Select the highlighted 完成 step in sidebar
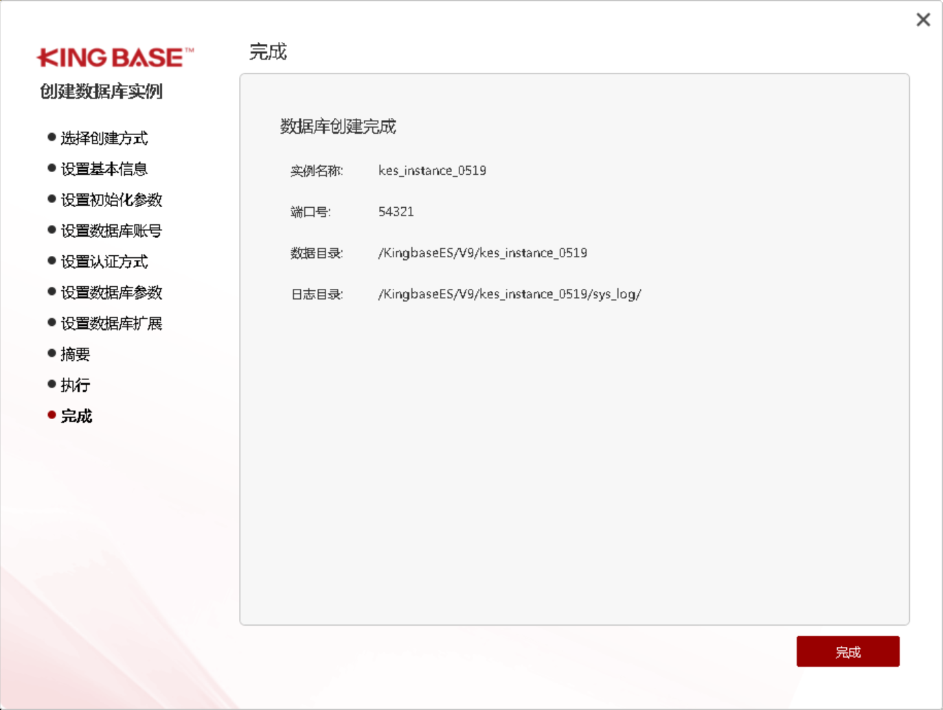943x710 pixels. pos(76,416)
